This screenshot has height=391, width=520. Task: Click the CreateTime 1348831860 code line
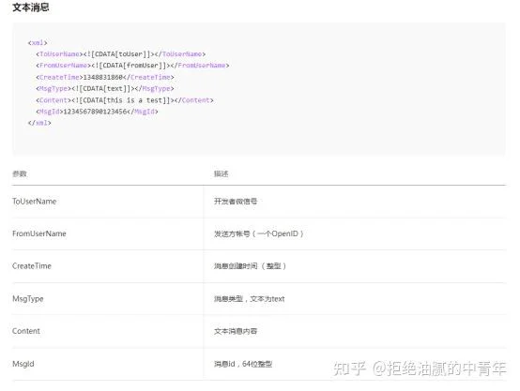tap(105, 77)
